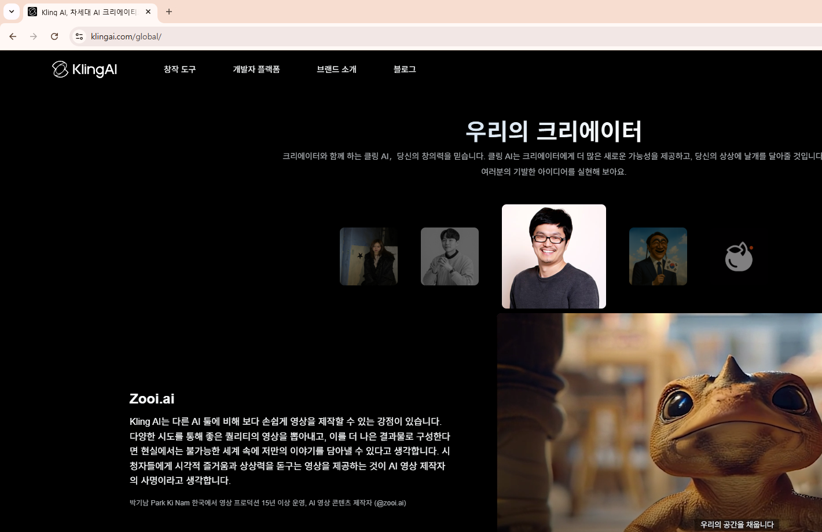Viewport: 822px width, 532px height.
Task: Click the browser forward arrow
Action: 34,36
